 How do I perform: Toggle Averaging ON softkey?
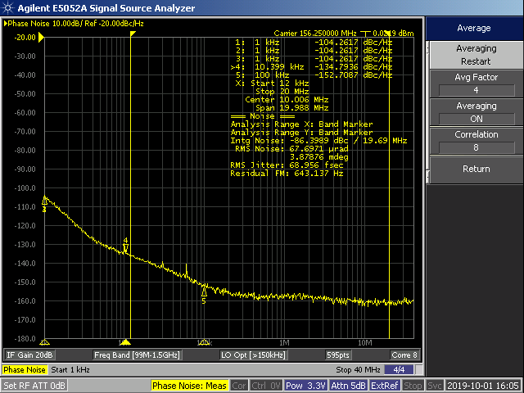coord(476,112)
